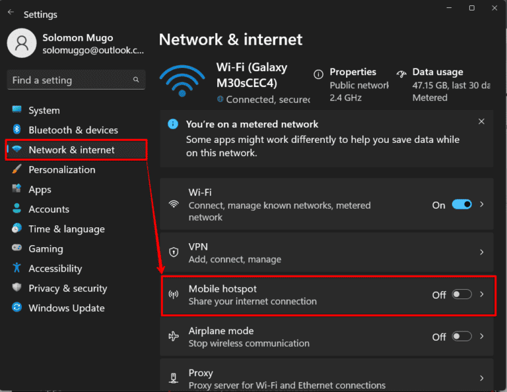Click the back arrow in Settings title bar
Screen dimensions: 507x392
click(11, 13)
